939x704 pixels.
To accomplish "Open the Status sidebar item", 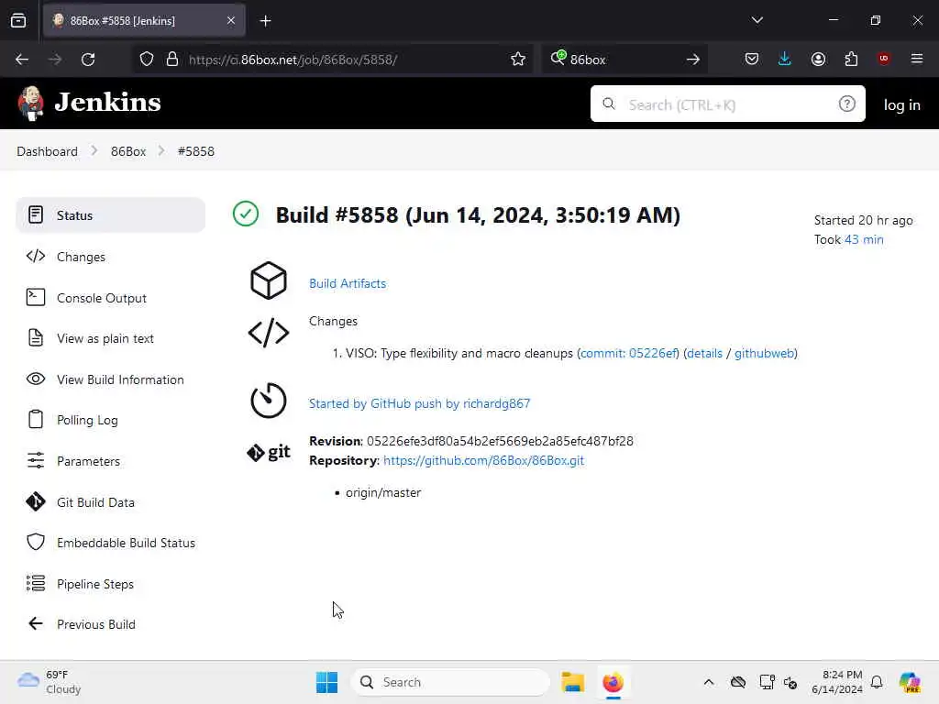I will [111, 214].
